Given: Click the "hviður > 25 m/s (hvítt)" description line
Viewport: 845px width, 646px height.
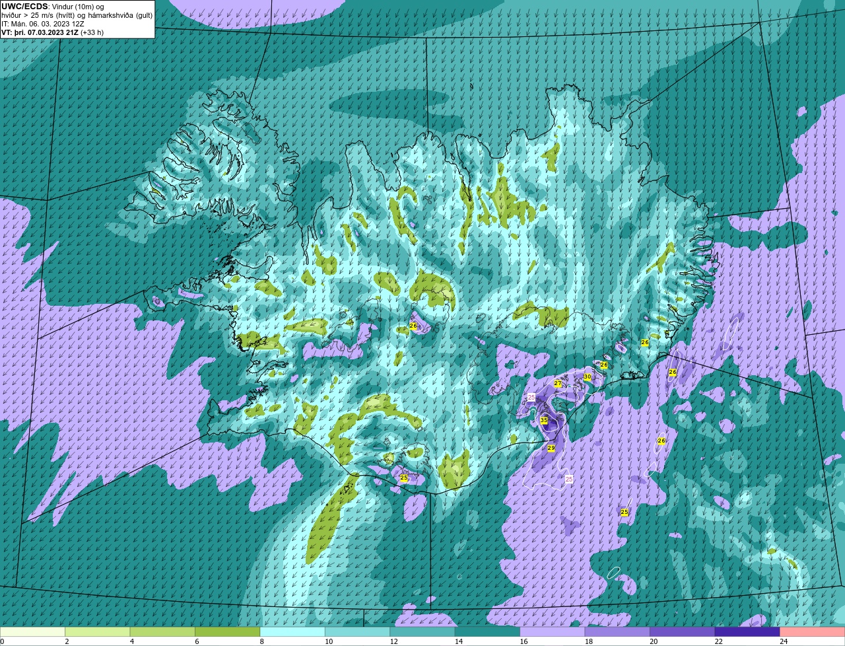Looking at the screenshot, I should pos(77,15).
